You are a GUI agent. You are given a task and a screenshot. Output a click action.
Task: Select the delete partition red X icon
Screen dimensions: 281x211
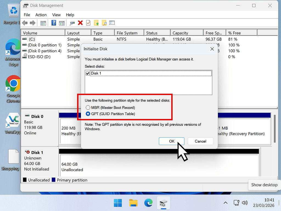tap(80, 23)
